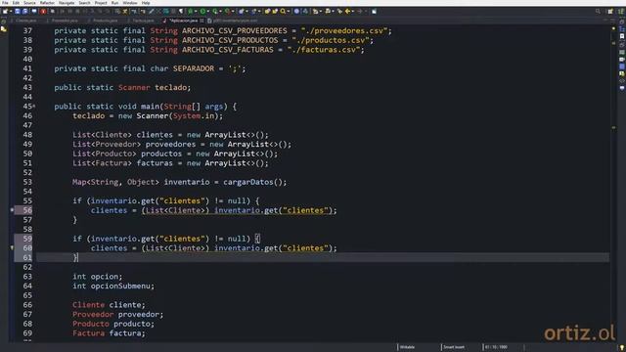
Task: Click the Smart Insert status bar entry
Action: 454,347
